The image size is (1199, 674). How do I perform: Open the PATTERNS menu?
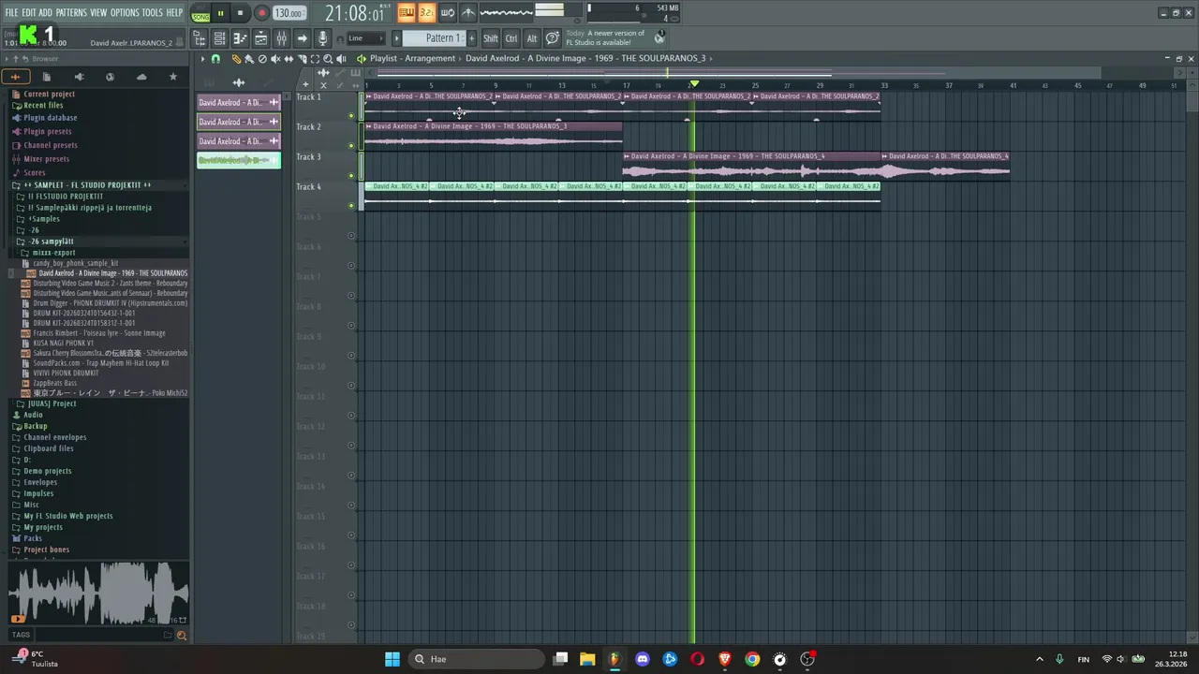[x=71, y=13]
